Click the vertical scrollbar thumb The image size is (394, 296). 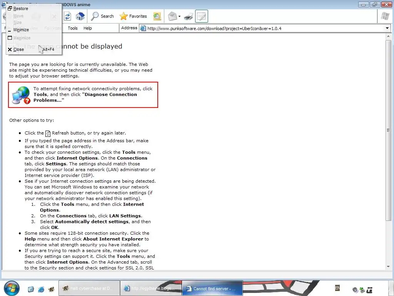(388, 130)
